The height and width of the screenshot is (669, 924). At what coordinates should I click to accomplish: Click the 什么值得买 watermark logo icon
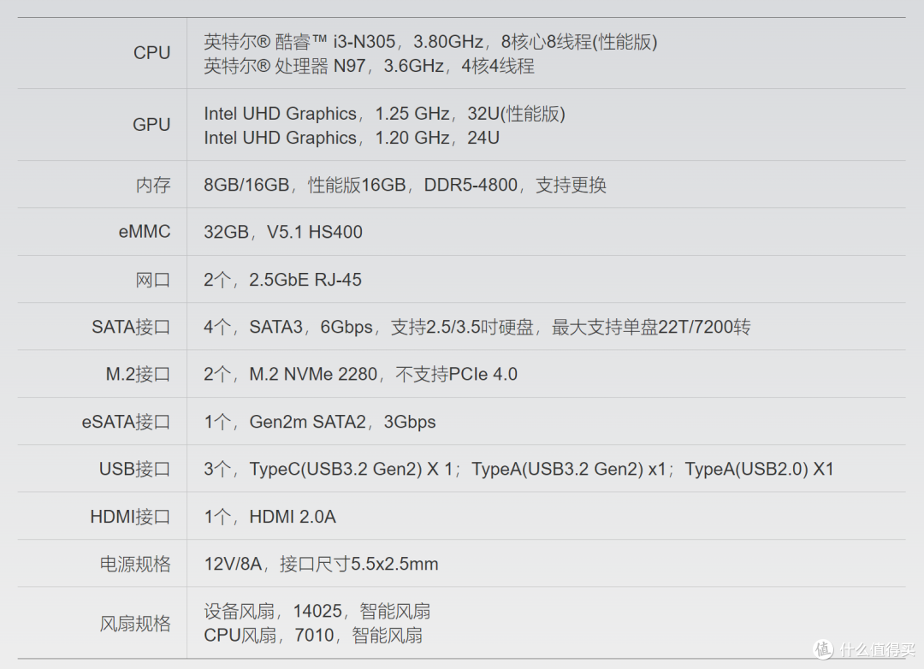(x=824, y=649)
